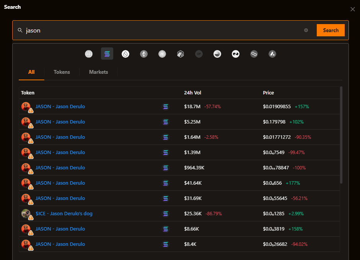Image resolution: width=360 pixels, height=260 pixels.
Task: Click the magnifier icon in search box
Action: click(x=20, y=30)
